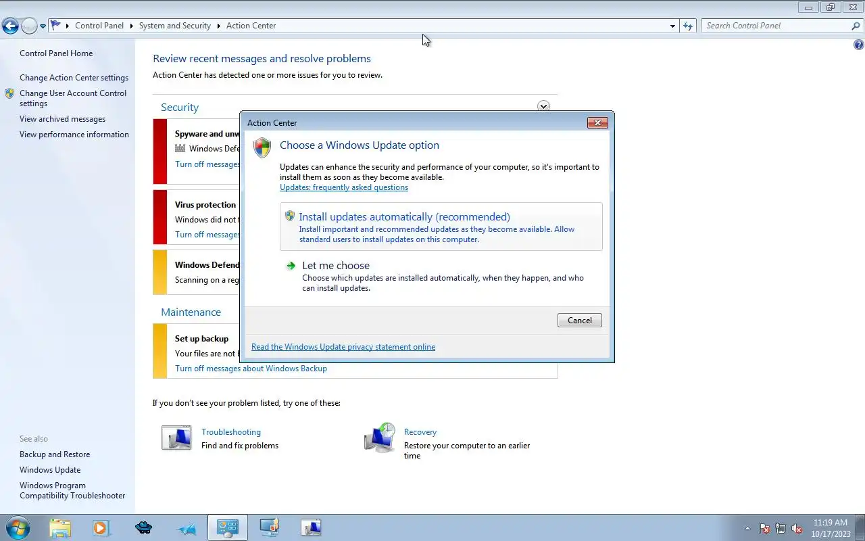Switch to Control Panel taskbar button
The width and height of the screenshot is (865, 541).
click(227, 527)
